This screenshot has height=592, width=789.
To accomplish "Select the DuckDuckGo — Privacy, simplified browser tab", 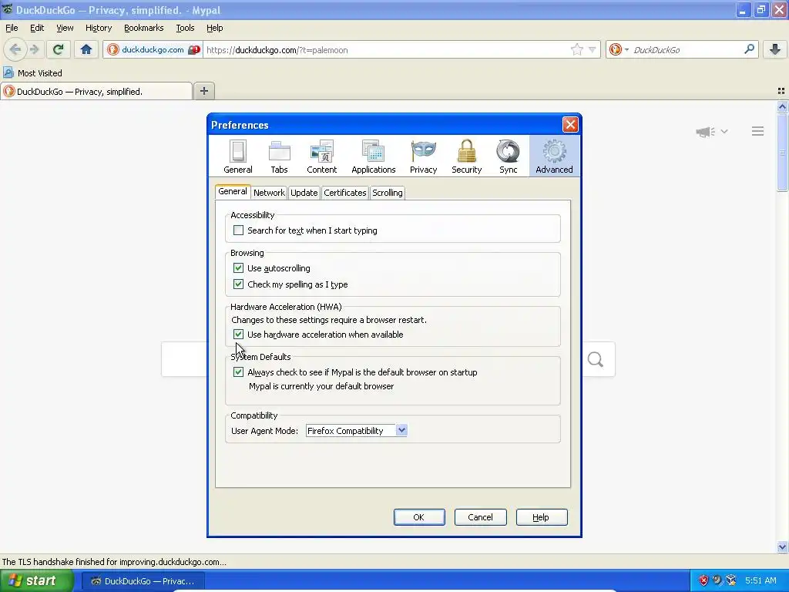I will pyautogui.click(x=96, y=92).
